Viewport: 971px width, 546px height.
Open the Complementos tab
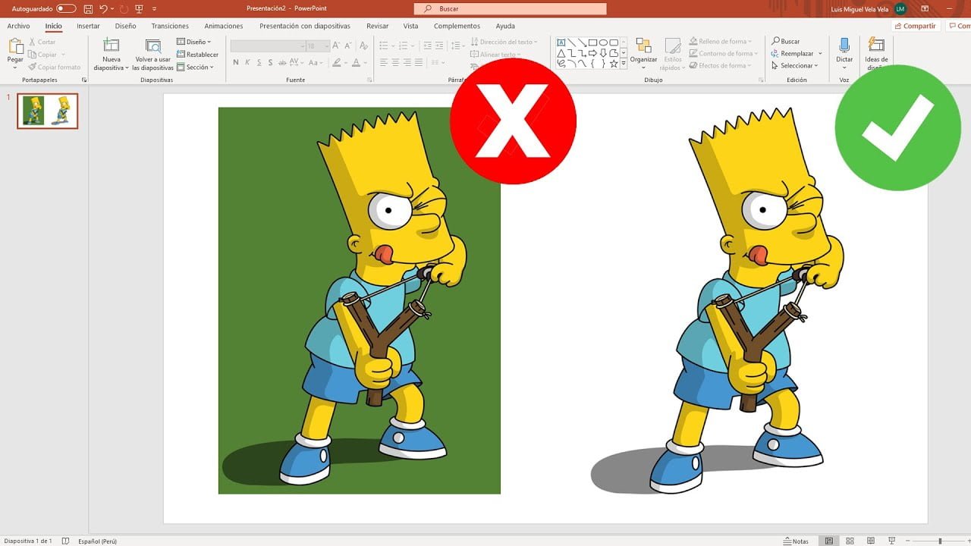[457, 26]
